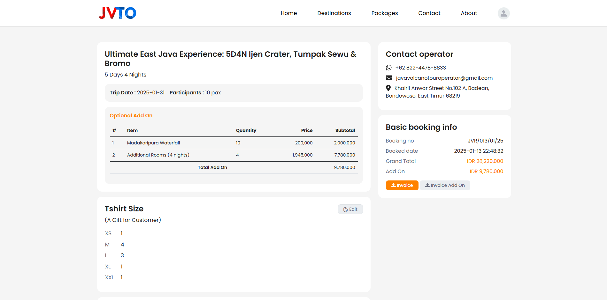The height and width of the screenshot is (300, 607).
Task: Click quantity 4 in Additional Rooms row
Action: tap(237, 155)
